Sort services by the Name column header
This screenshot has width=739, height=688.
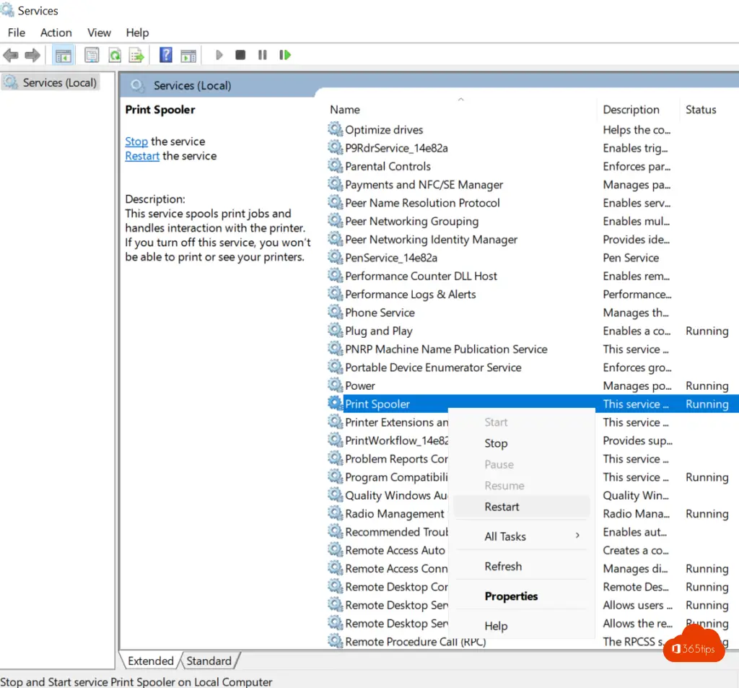click(x=345, y=110)
